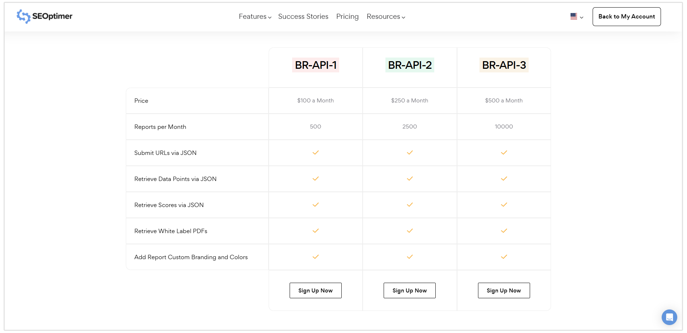Click the SEOptimer logo

click(x=44, y=16)
